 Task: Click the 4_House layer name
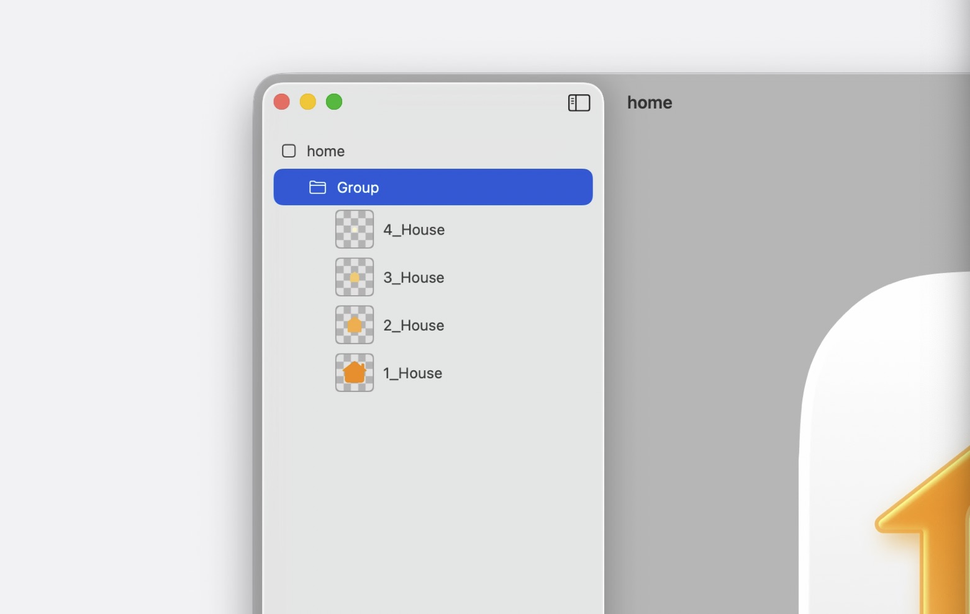[x=414, y=230]
